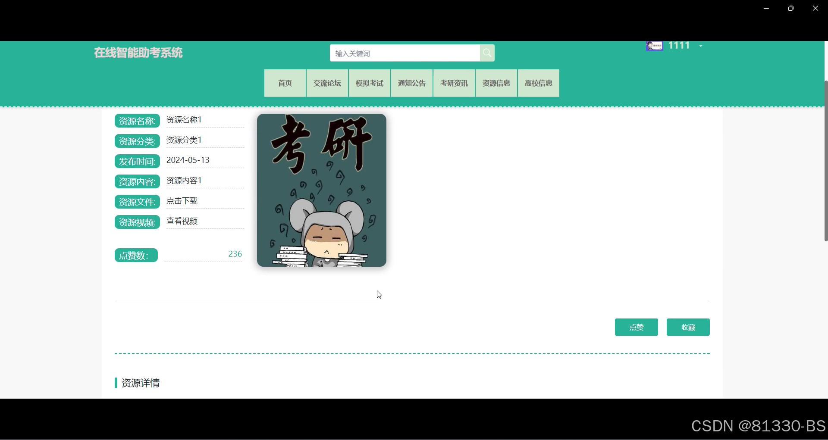Go to 模拟考试 section

point(370,83)
